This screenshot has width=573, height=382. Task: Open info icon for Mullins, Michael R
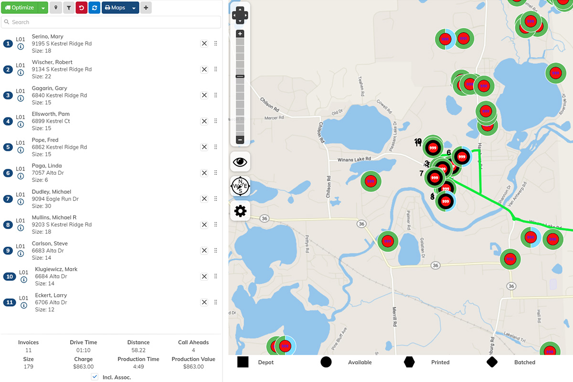point(21,228)
